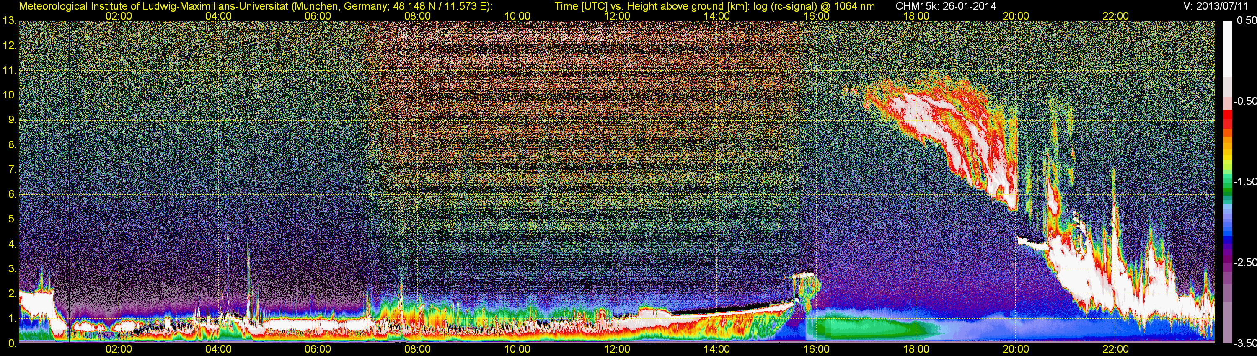This screenshot has width=1257, height=356.
Task: Click the 12 km height axis label
Action: coord(9,46)
